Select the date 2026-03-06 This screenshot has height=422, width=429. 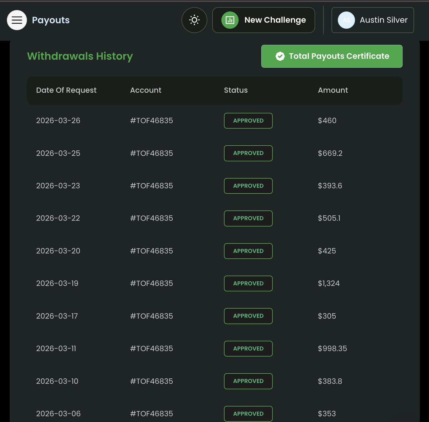(x=58, y=414)
